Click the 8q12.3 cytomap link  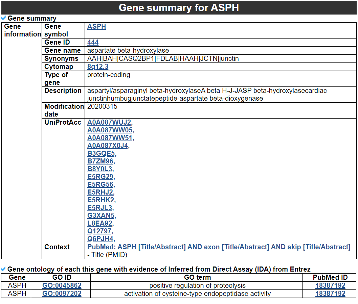tap(97, 67)
